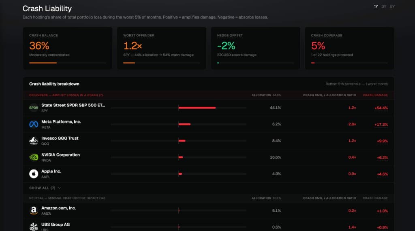Click the +6.2% crash damage value
This screenshot has height=231, width=415.
(x=382, y=157)
